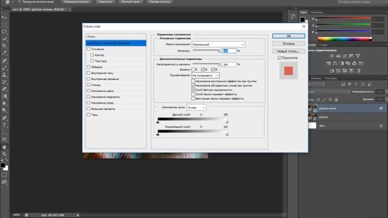Open the Наложение, если channel dropdown
This screenshot has height=218, width=388.
[196, 108]
